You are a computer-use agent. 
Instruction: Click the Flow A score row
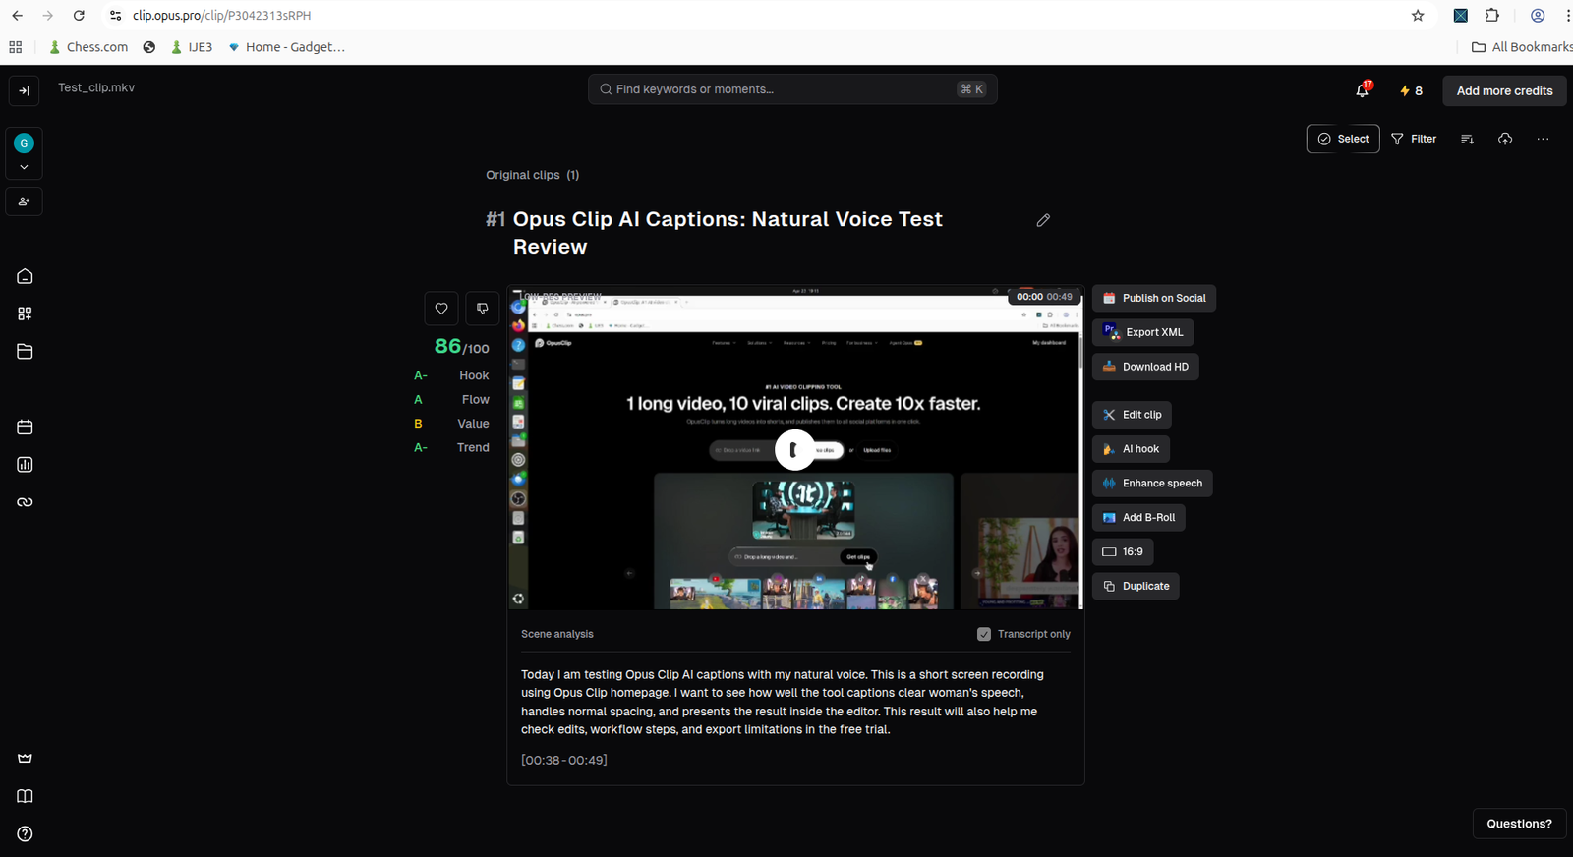click(451, 400)
